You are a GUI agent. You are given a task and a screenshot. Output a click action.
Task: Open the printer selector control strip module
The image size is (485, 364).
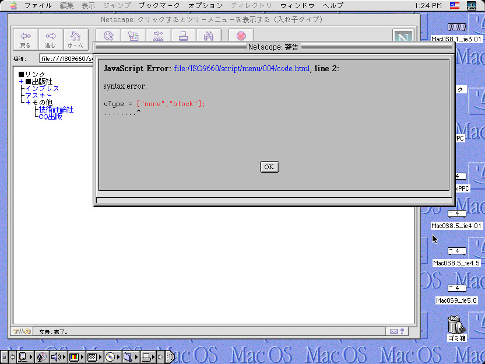point(148,357)
